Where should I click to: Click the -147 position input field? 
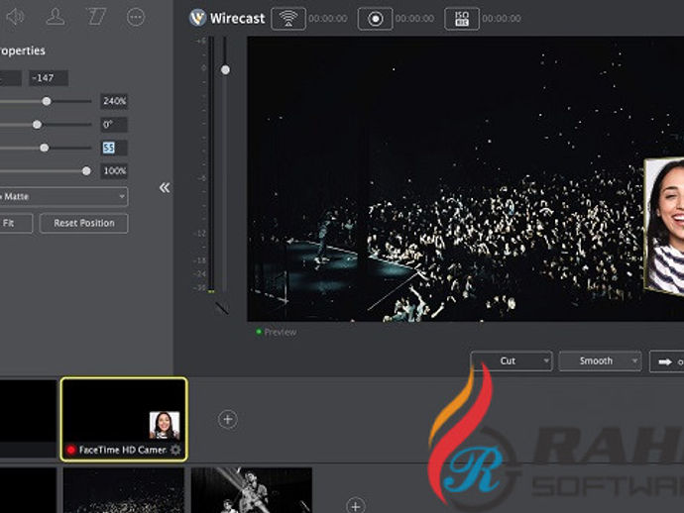pos(49,78)
